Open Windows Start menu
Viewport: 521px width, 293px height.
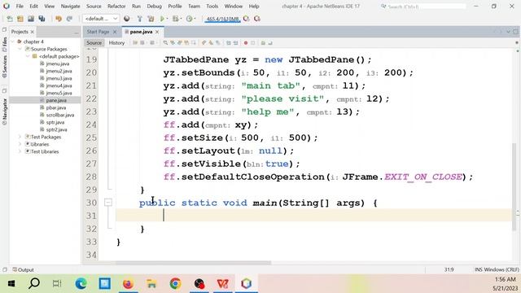[x=11, y=284]
